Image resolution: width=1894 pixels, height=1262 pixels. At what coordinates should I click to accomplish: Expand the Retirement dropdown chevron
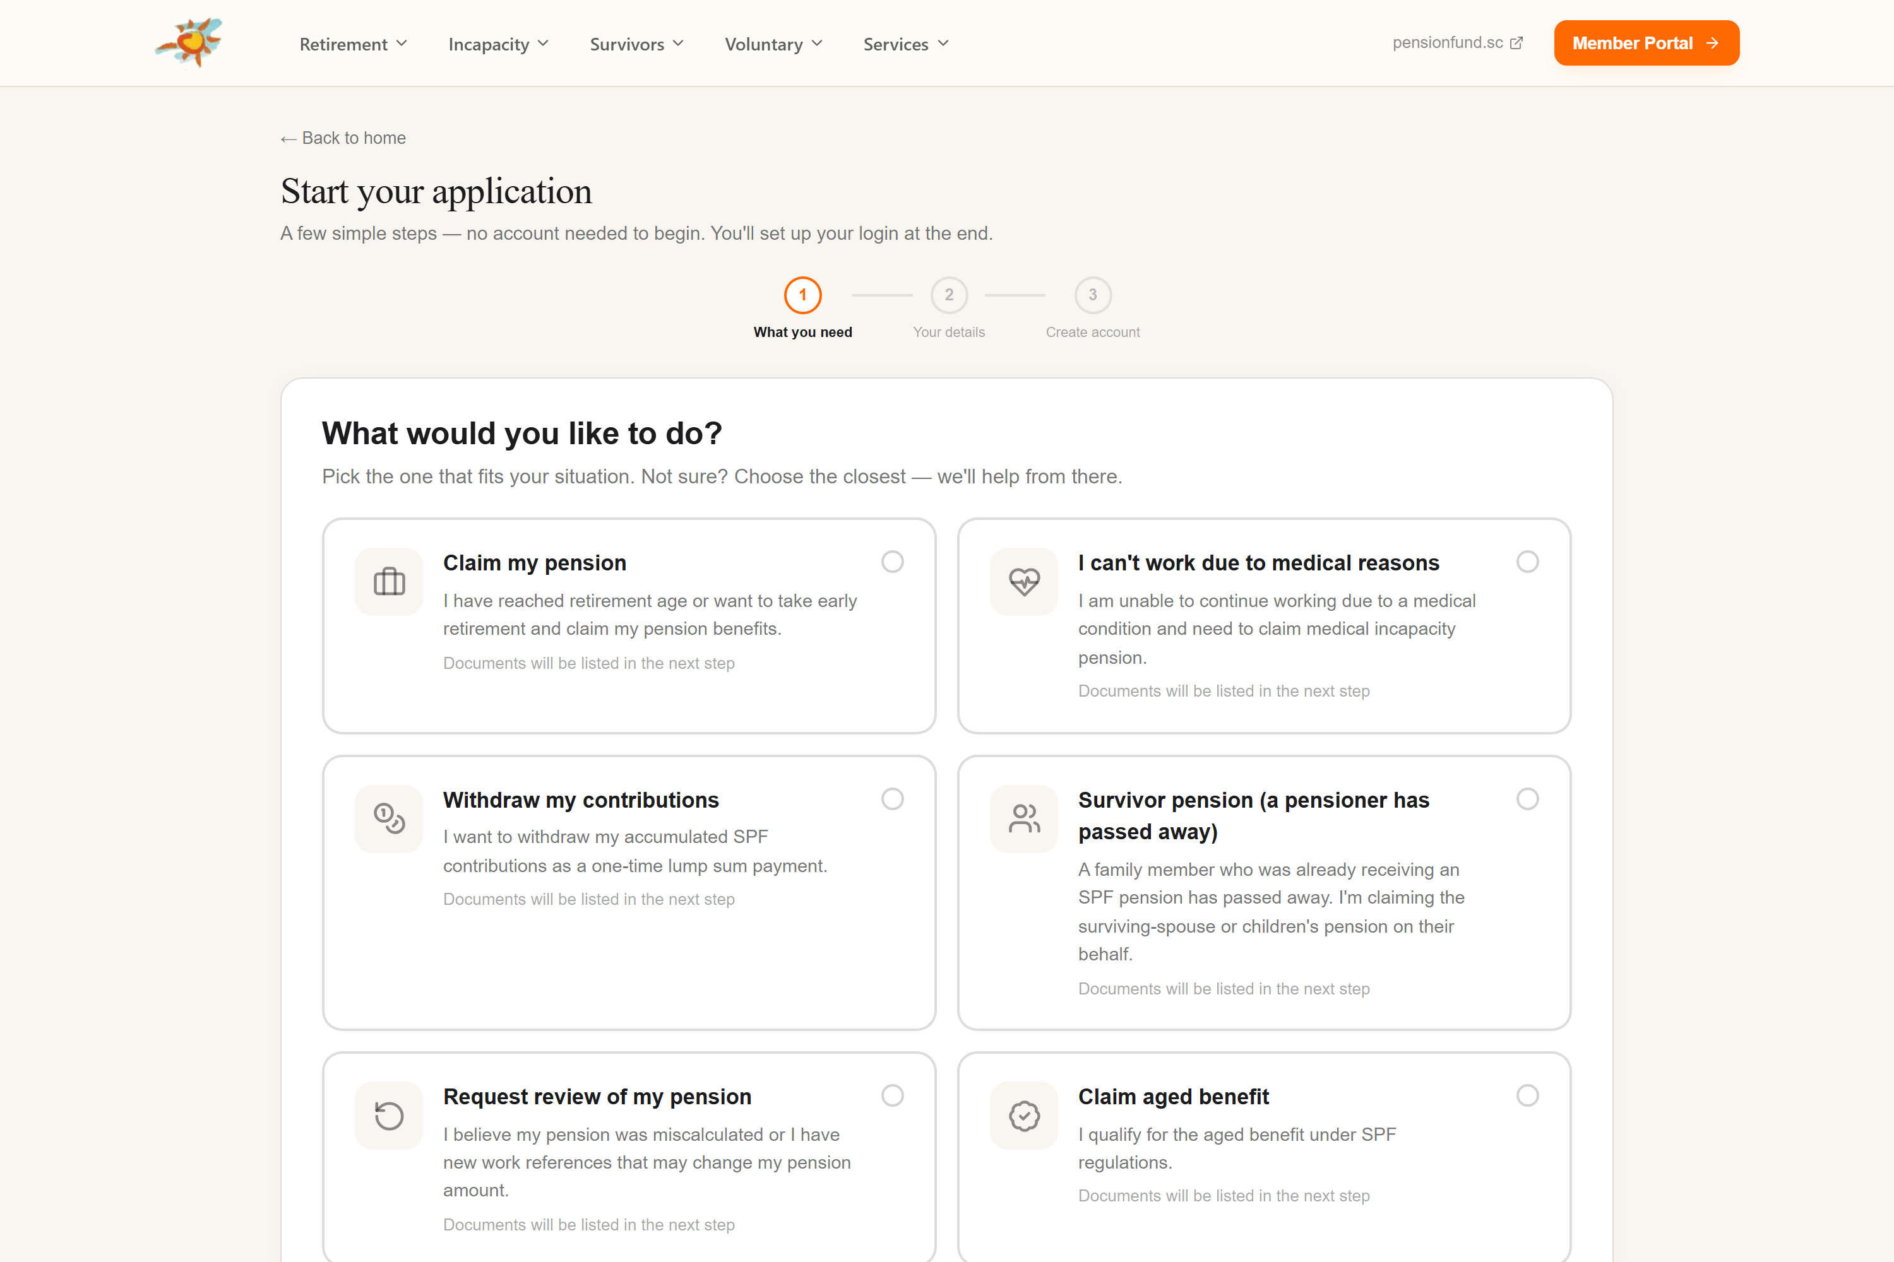[x=401, y=44]
